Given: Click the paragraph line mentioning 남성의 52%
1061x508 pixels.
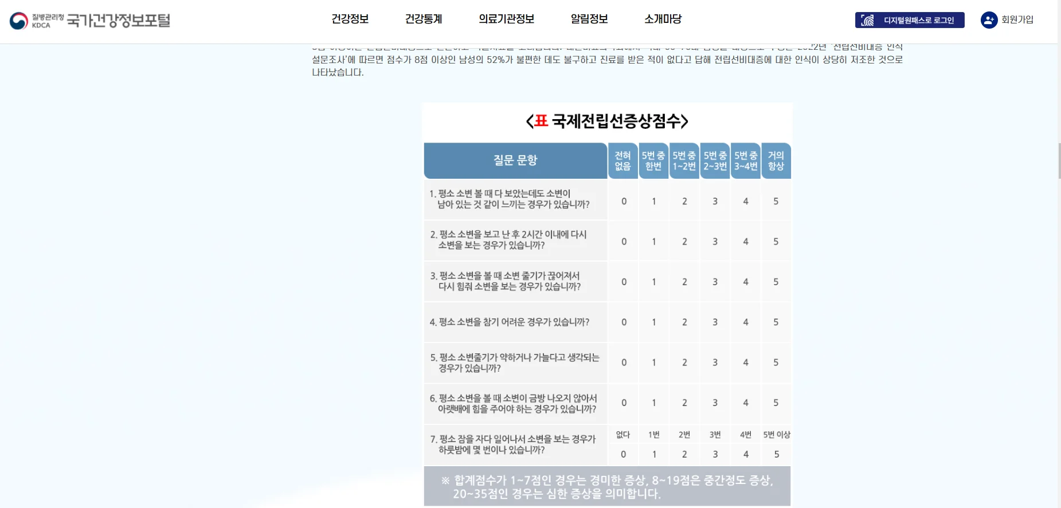Looking at the screenshot, I should click(608, 60).
